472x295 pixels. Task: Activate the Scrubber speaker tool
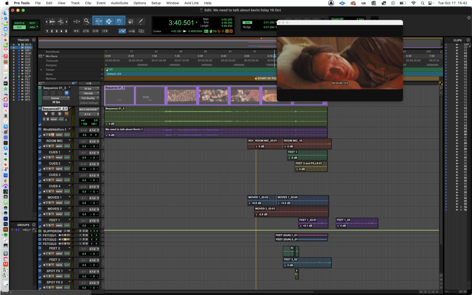[130, 21]
